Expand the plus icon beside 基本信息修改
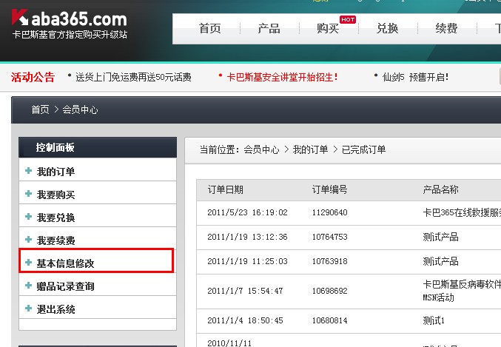501x347 pixels. [28, 263]
